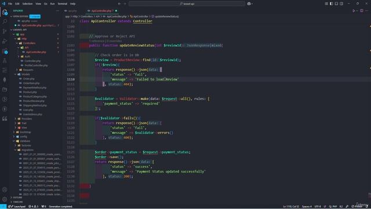The height and width of the screenshot is (209, 371).
Task: Open Explorer panel More Actions ellipsis
Action: click(x=57, y=10)
